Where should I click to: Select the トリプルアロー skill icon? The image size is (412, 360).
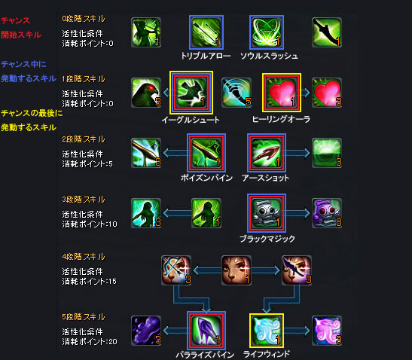(206, 32)
